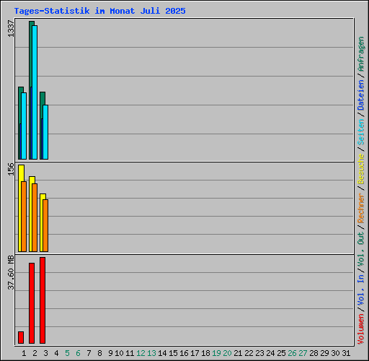Click the cyan Seiten bar for day 3
369x361 pixels.
point(45,132)
